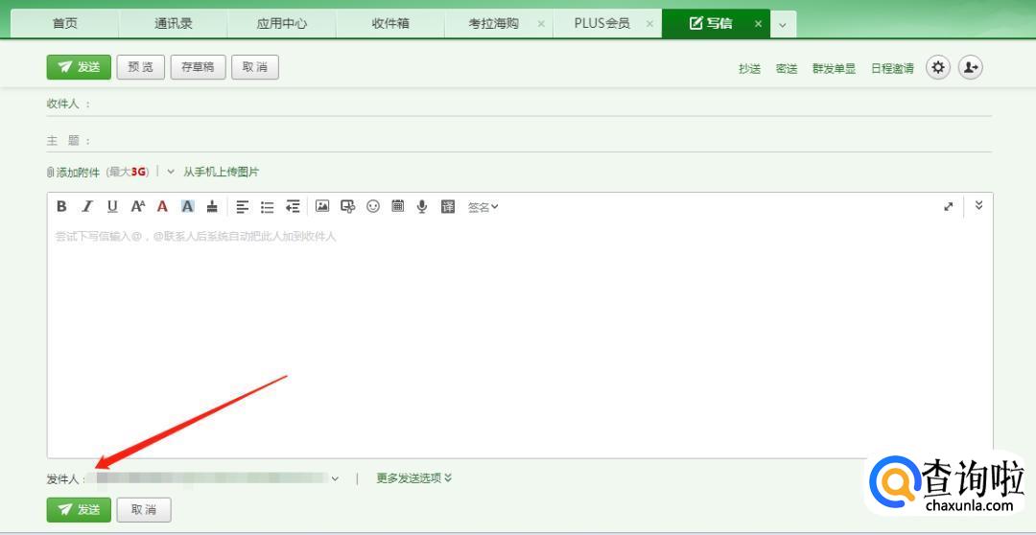Close the PLUS会员 tab
1036x535 pixels.
click(x=649, y=24)
